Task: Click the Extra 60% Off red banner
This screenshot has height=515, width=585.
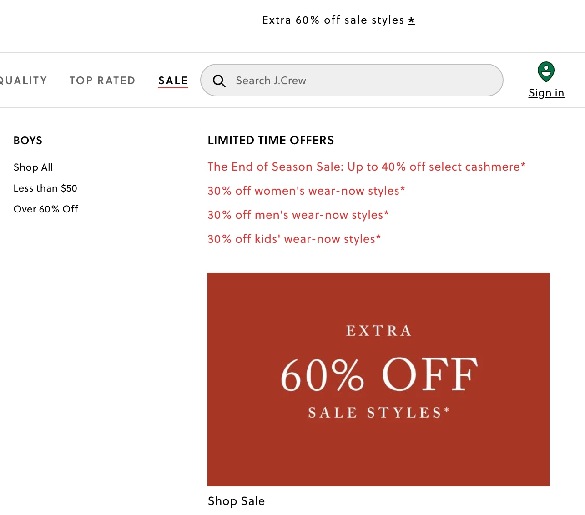Action: pos(378,379)
